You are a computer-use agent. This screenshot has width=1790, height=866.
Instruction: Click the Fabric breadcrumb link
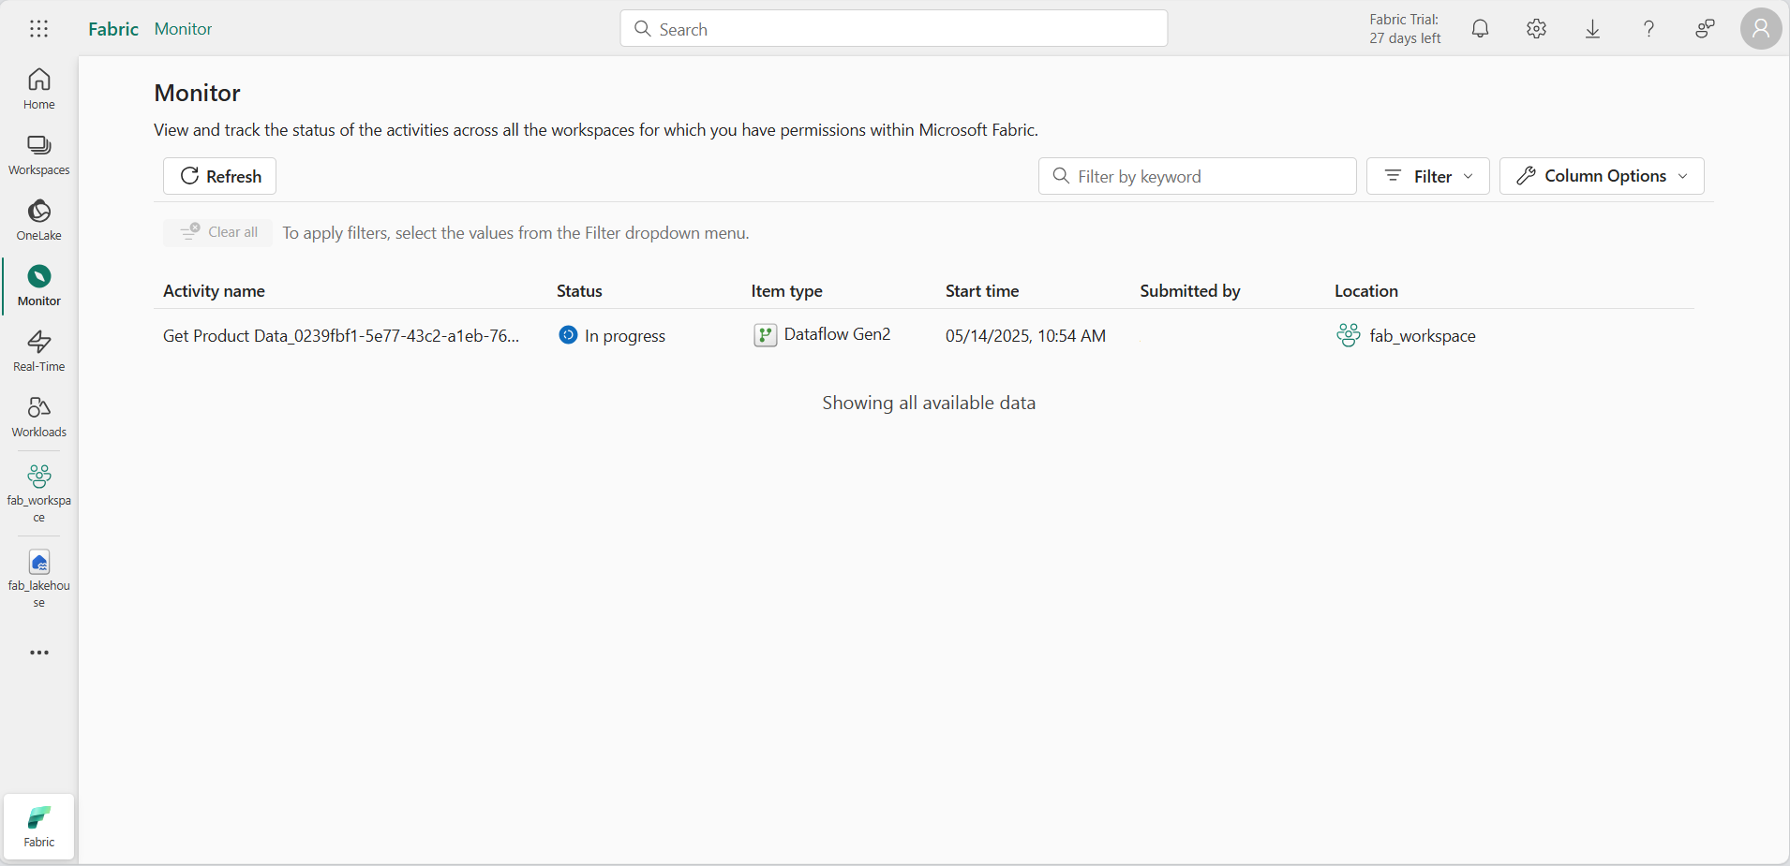coord(113,29)
